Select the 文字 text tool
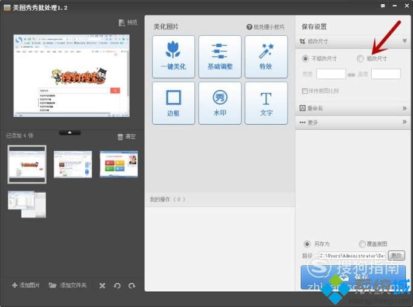The width and height of the screenshot is (413, 307). pyautogui.click(x=266, y=102)
